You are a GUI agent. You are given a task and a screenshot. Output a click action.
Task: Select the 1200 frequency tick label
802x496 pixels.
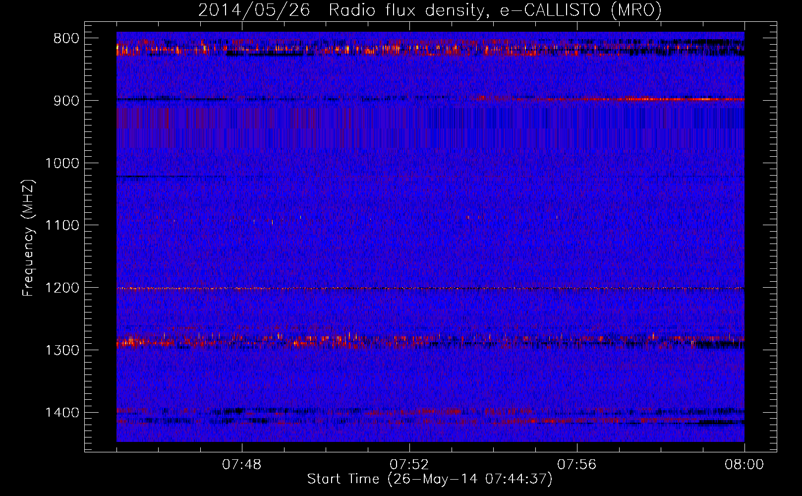(x=62, y=288)
